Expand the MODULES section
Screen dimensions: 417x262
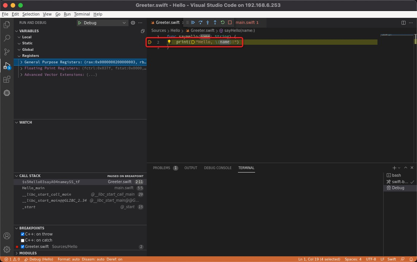point(17,253)
